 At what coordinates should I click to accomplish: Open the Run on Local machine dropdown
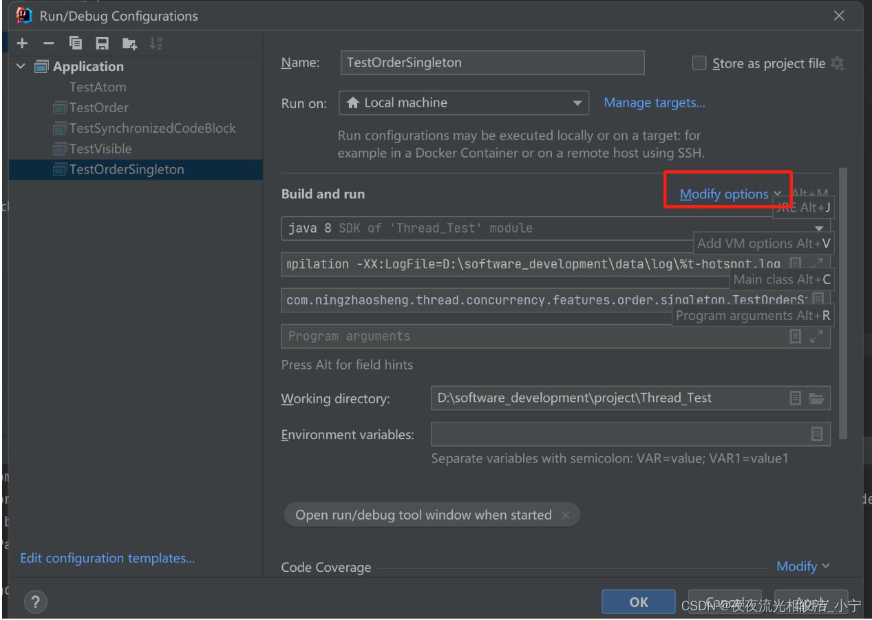pyautogui.click(x=464, y=103)
